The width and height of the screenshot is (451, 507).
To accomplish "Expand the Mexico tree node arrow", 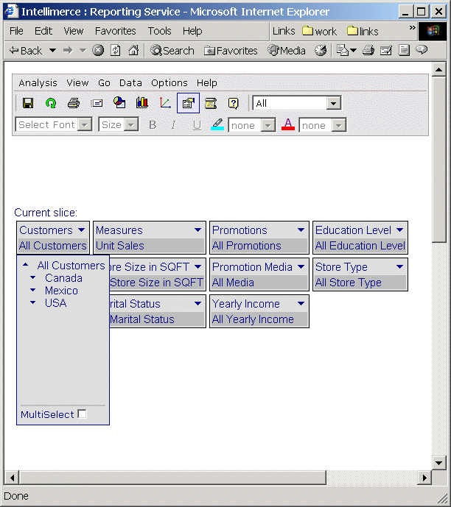I will click(32, 290).
